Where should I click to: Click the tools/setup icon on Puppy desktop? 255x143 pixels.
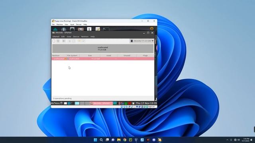[x=89, y=29]
